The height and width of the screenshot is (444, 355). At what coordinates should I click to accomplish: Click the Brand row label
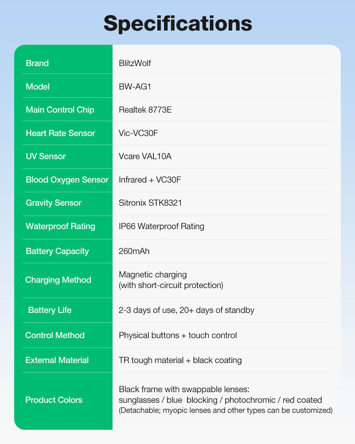pyautogui.click(x=37, y=63)
